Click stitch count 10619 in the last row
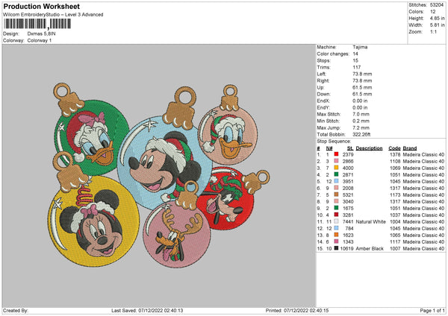Viewport: 448px width, 316px height. (x=347, y=248)
